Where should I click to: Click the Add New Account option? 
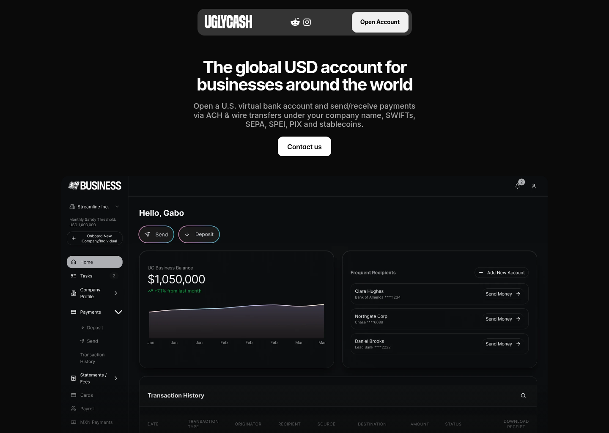coord(501,273)
